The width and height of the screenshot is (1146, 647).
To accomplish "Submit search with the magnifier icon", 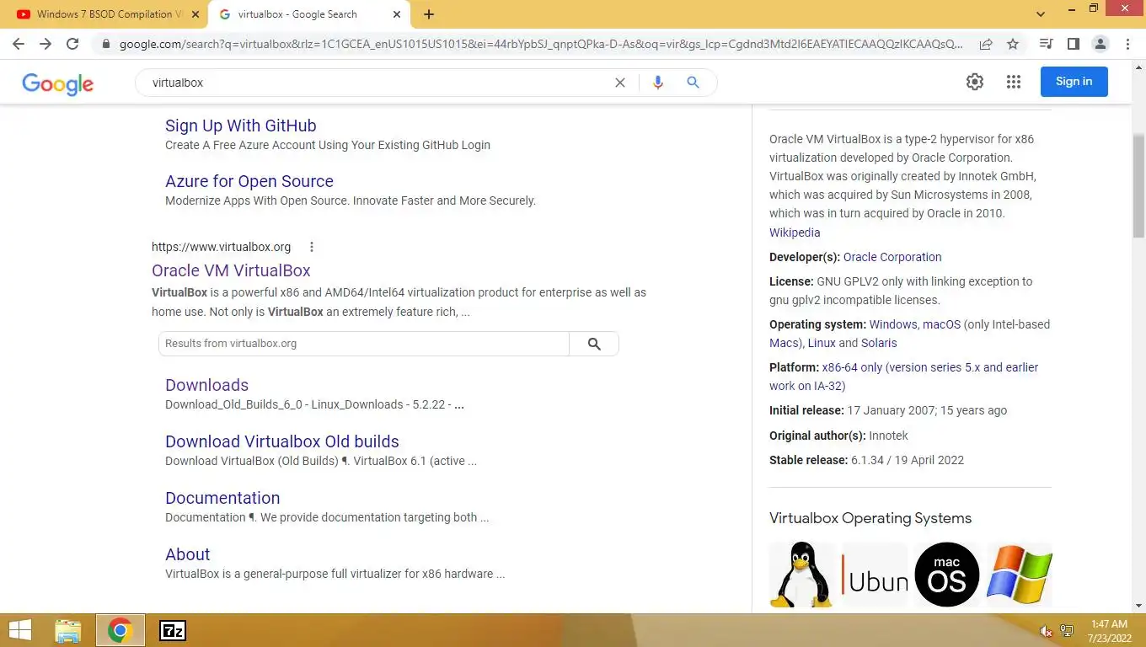I will coord(693,83).
